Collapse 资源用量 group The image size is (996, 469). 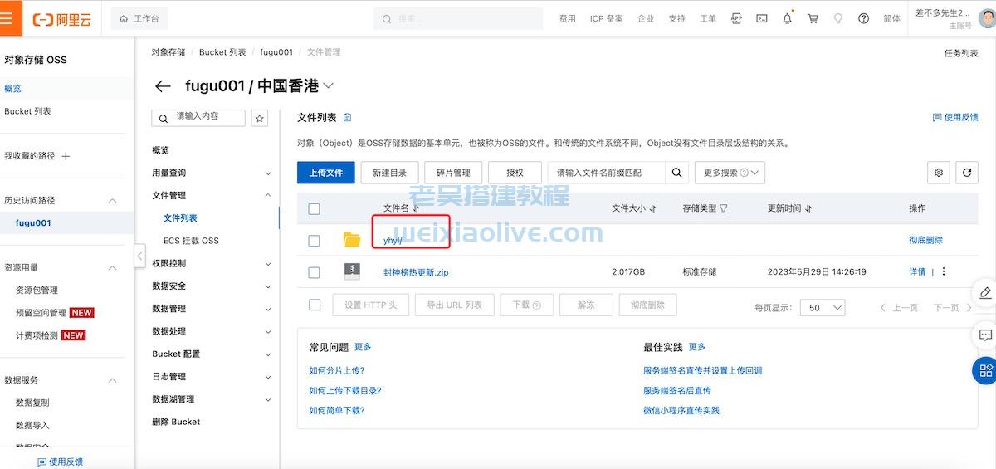point(113,268)
